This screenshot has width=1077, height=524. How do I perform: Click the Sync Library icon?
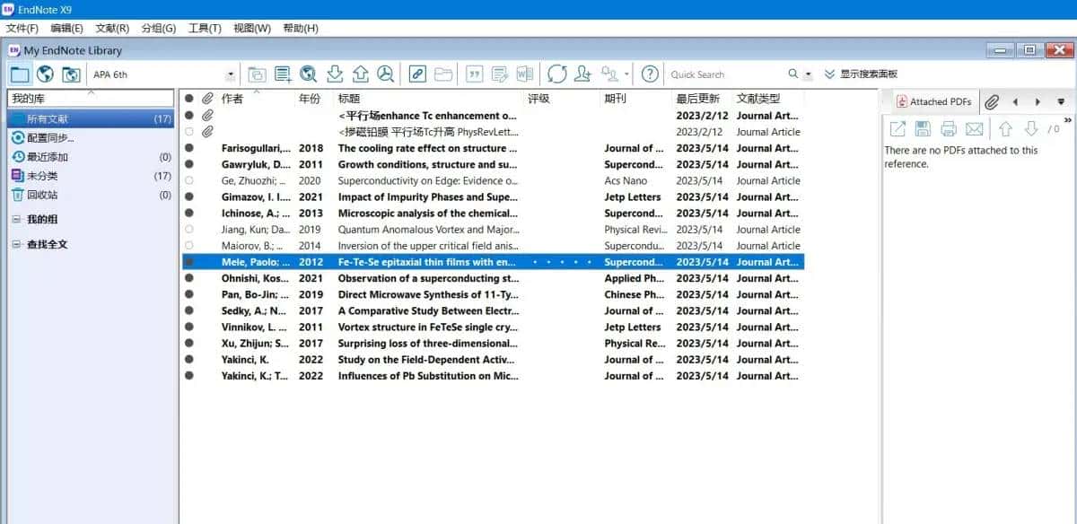(557, 74)
